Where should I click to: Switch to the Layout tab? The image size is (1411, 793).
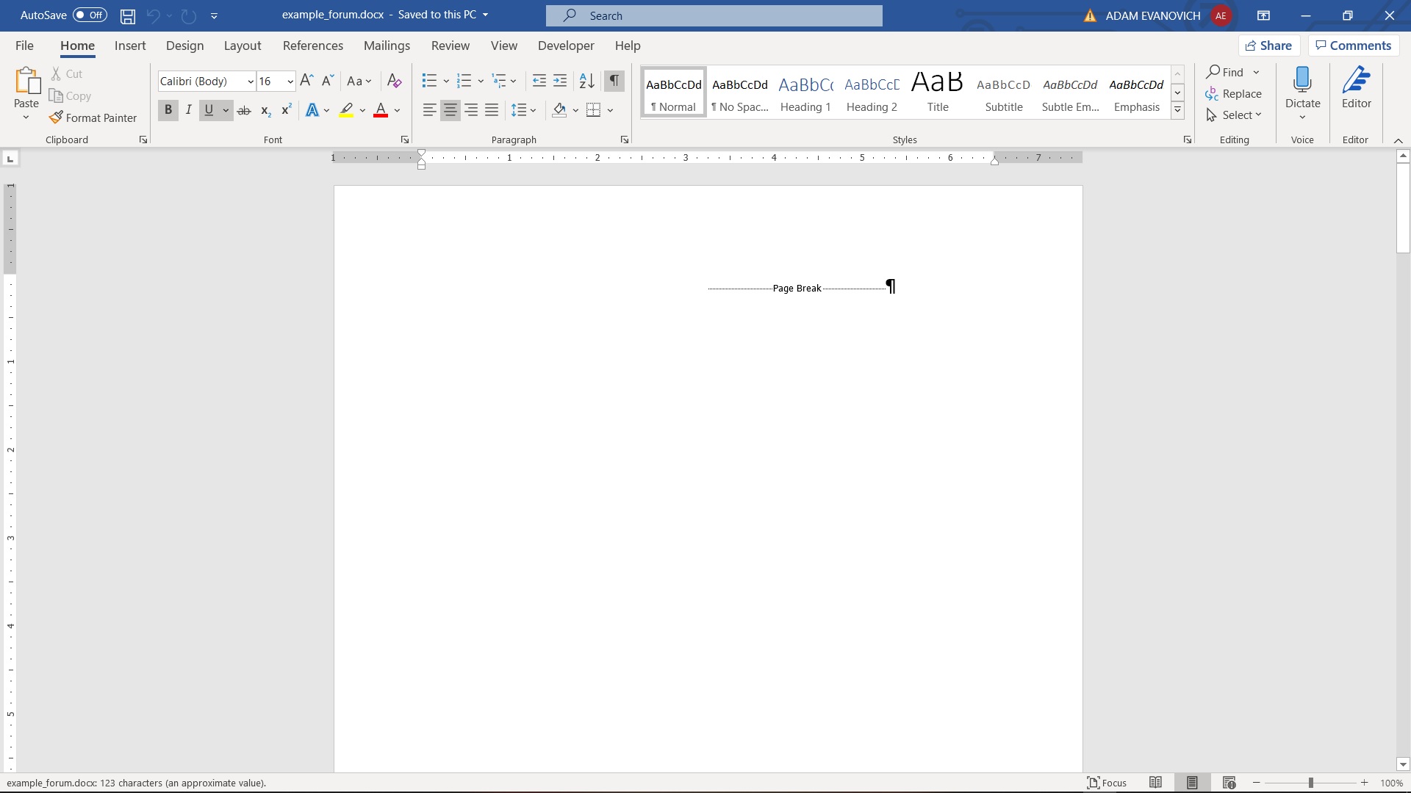pyautogui.click(x=242, y=46)
